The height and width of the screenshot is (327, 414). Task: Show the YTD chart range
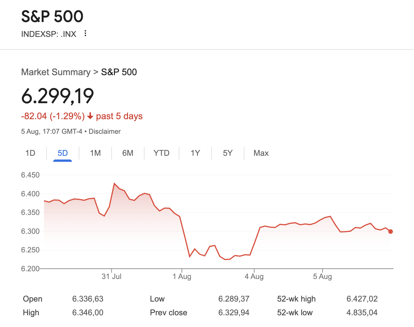click(x=161, y=153)
